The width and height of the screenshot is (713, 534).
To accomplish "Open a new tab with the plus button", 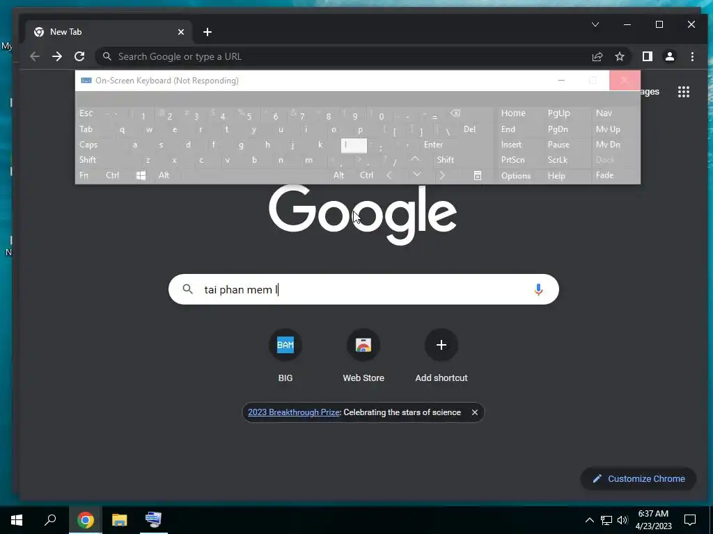I will point(207,32).
